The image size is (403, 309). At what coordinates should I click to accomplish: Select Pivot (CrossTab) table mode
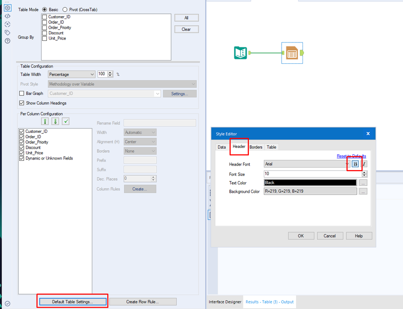(65, 10)
